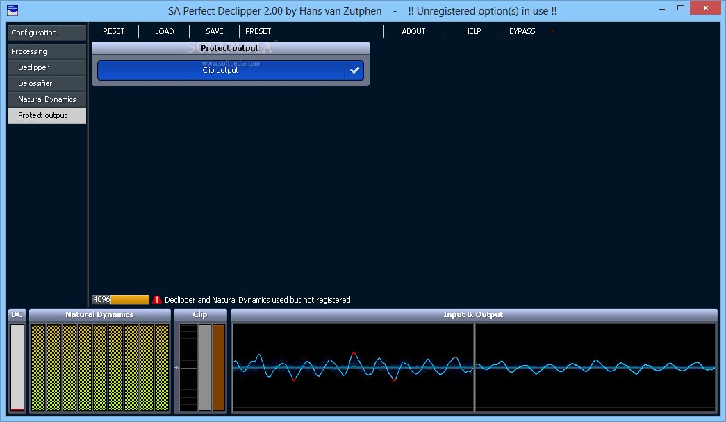Toggle the Clip output checkmark

coord(355,70)
